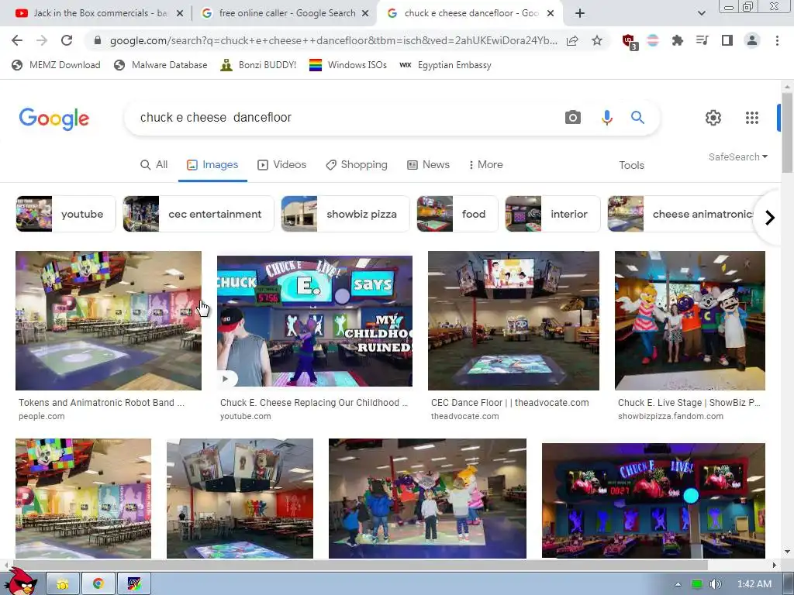Image resolution: width=794 pixels, height=595 pixels.
Task: Open Extensions puzzle piece menu
Action: [x=677, y=40]
